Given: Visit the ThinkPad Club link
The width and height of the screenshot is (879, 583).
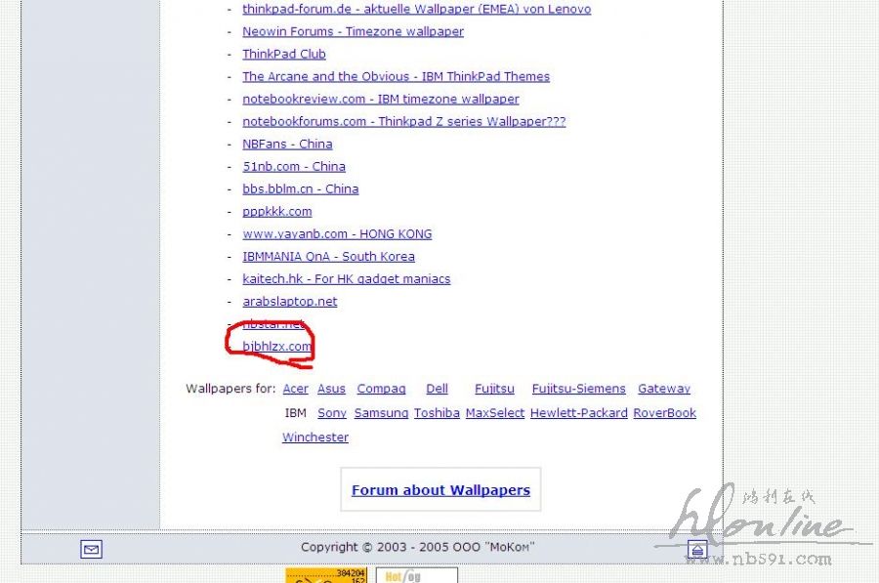Looking at the screenshot, I should (x=283, y=54).
